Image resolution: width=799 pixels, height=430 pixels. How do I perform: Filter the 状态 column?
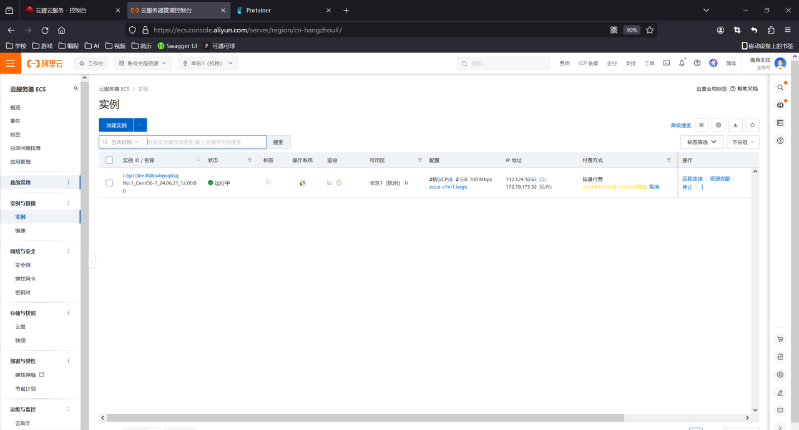(x=250, y=160)
